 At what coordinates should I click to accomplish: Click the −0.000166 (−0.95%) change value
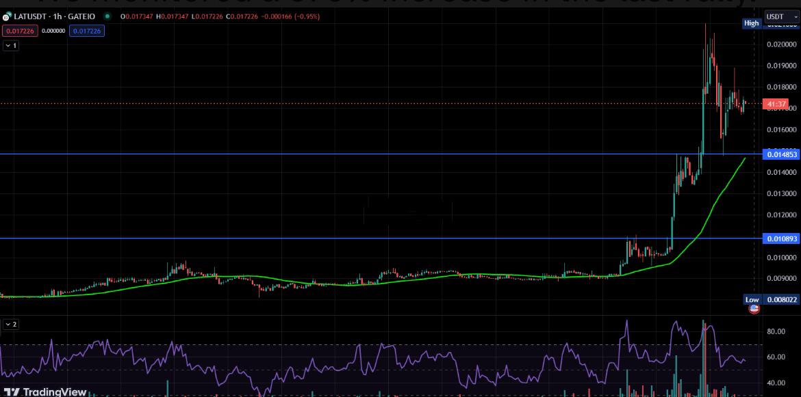(290, 17)
